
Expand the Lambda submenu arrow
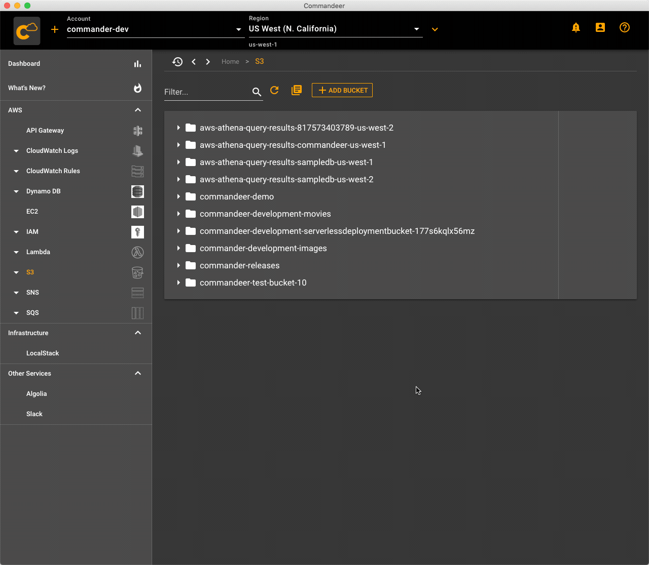(16, 252)
